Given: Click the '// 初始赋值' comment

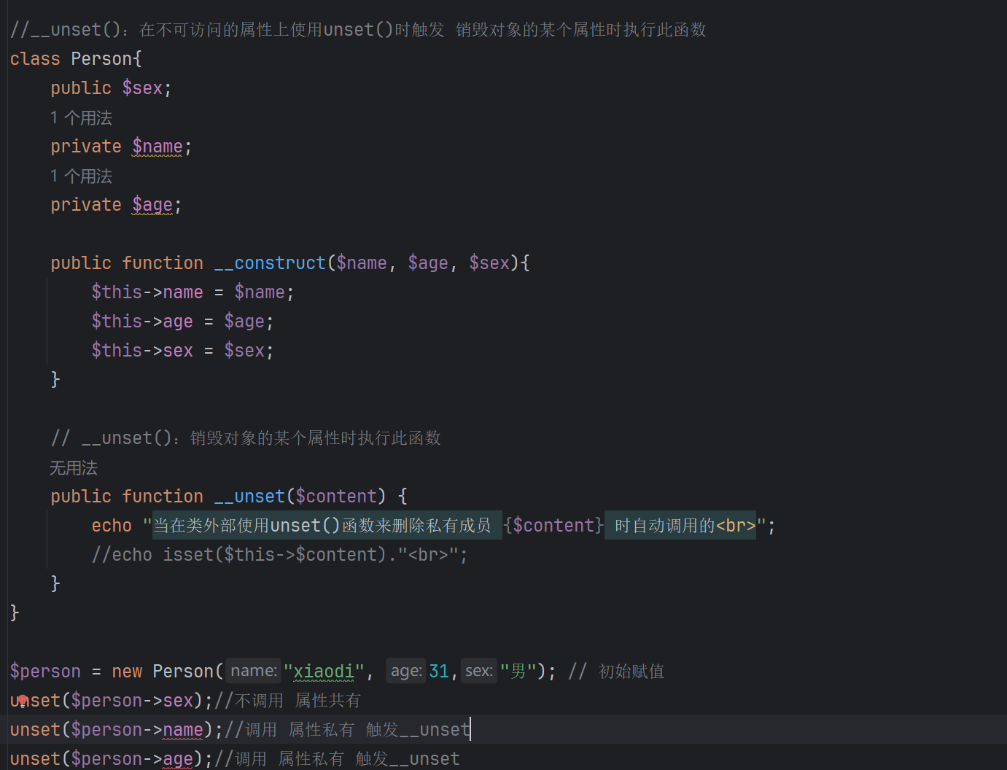Looking at the screenshot, I should click(616, 672).
